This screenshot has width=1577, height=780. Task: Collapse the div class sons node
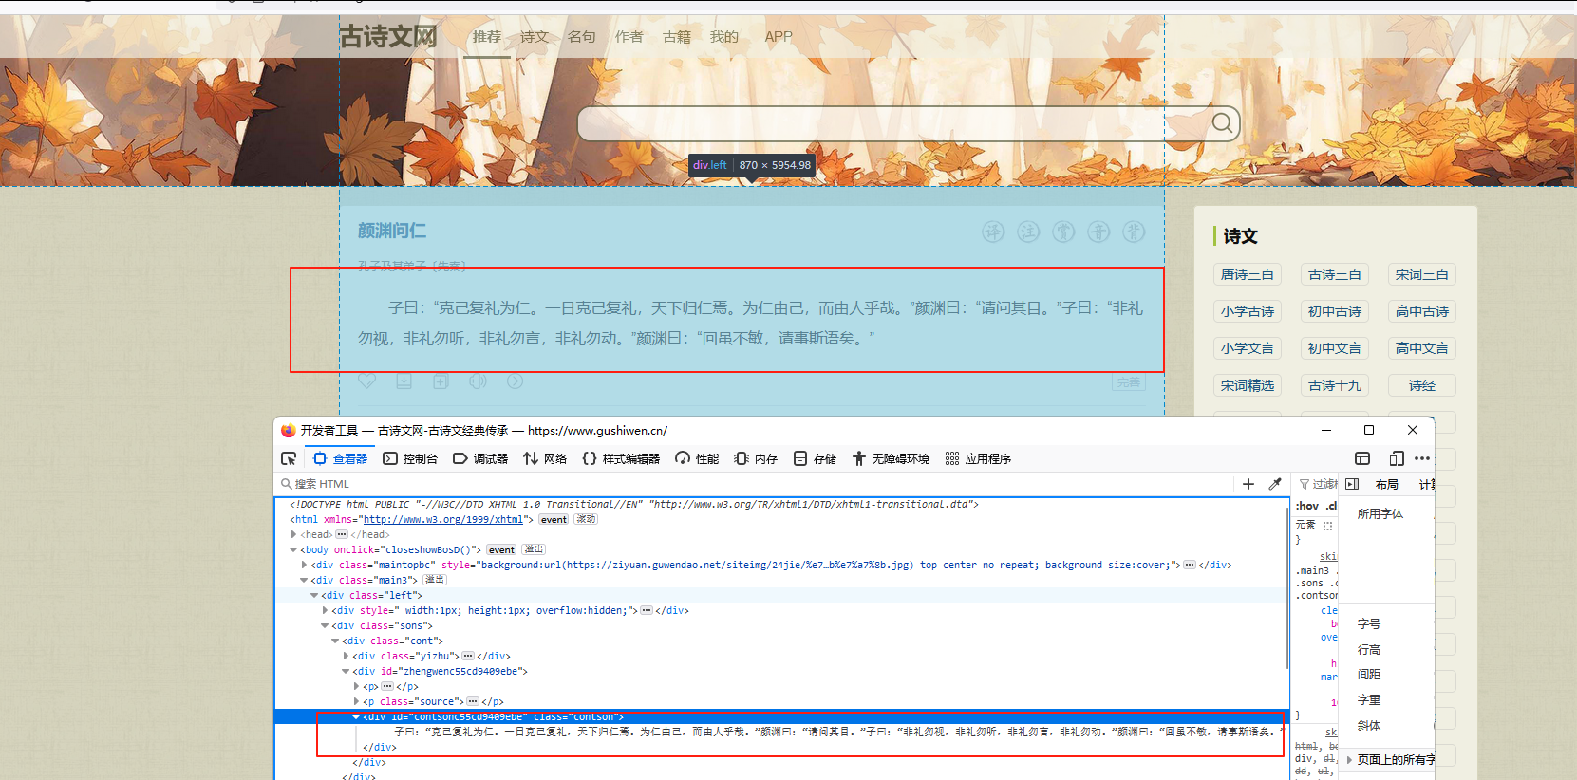(x=325, y=626)
